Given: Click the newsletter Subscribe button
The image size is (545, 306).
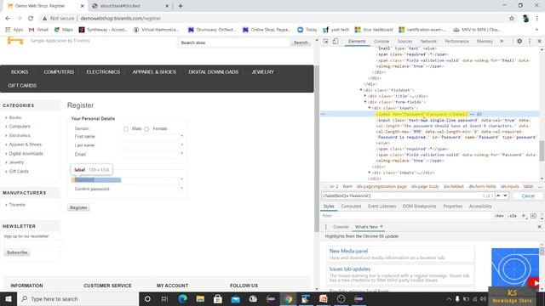Looking at the screenshot, I should point(17,252).
